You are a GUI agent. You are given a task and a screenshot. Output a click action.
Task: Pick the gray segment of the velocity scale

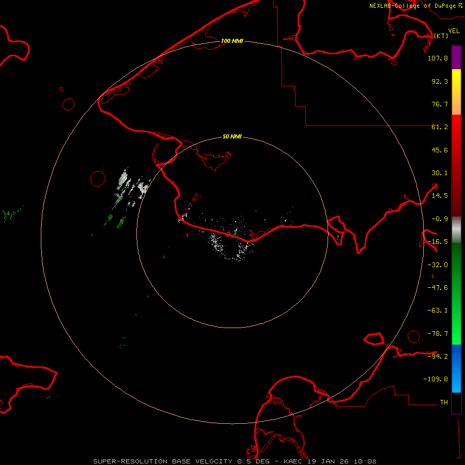point(456,230)
